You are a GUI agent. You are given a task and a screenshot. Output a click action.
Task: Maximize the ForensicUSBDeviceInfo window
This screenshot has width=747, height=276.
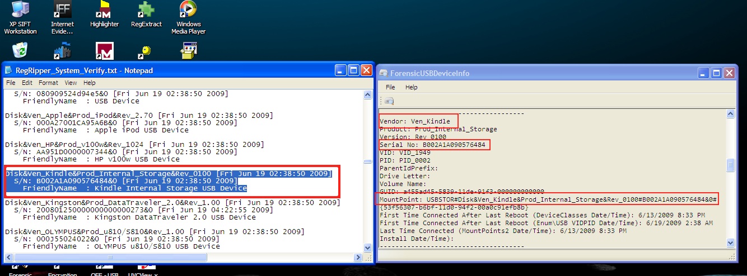tap(716, 73)
